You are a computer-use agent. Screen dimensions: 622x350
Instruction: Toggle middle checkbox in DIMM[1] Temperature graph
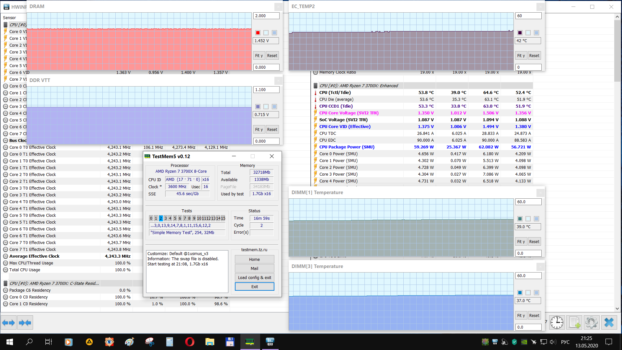528,219
